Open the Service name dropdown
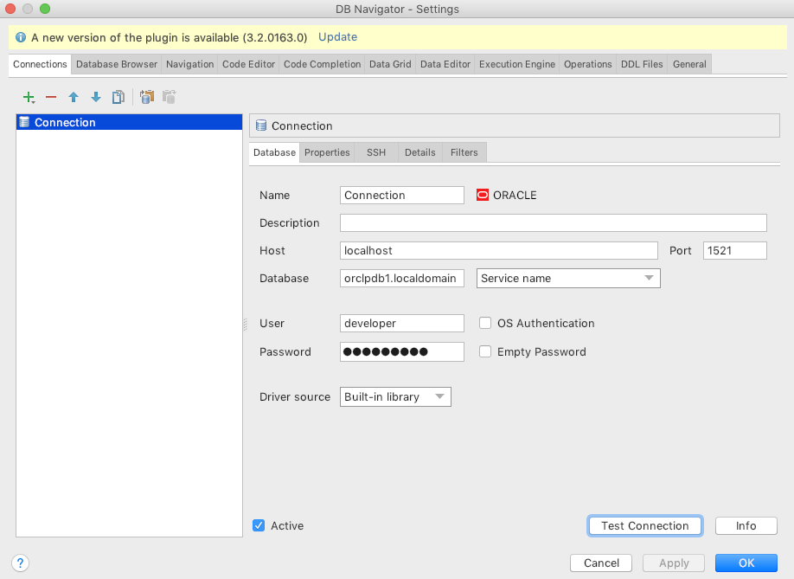The image size is (794, 579). click(568, 278)
